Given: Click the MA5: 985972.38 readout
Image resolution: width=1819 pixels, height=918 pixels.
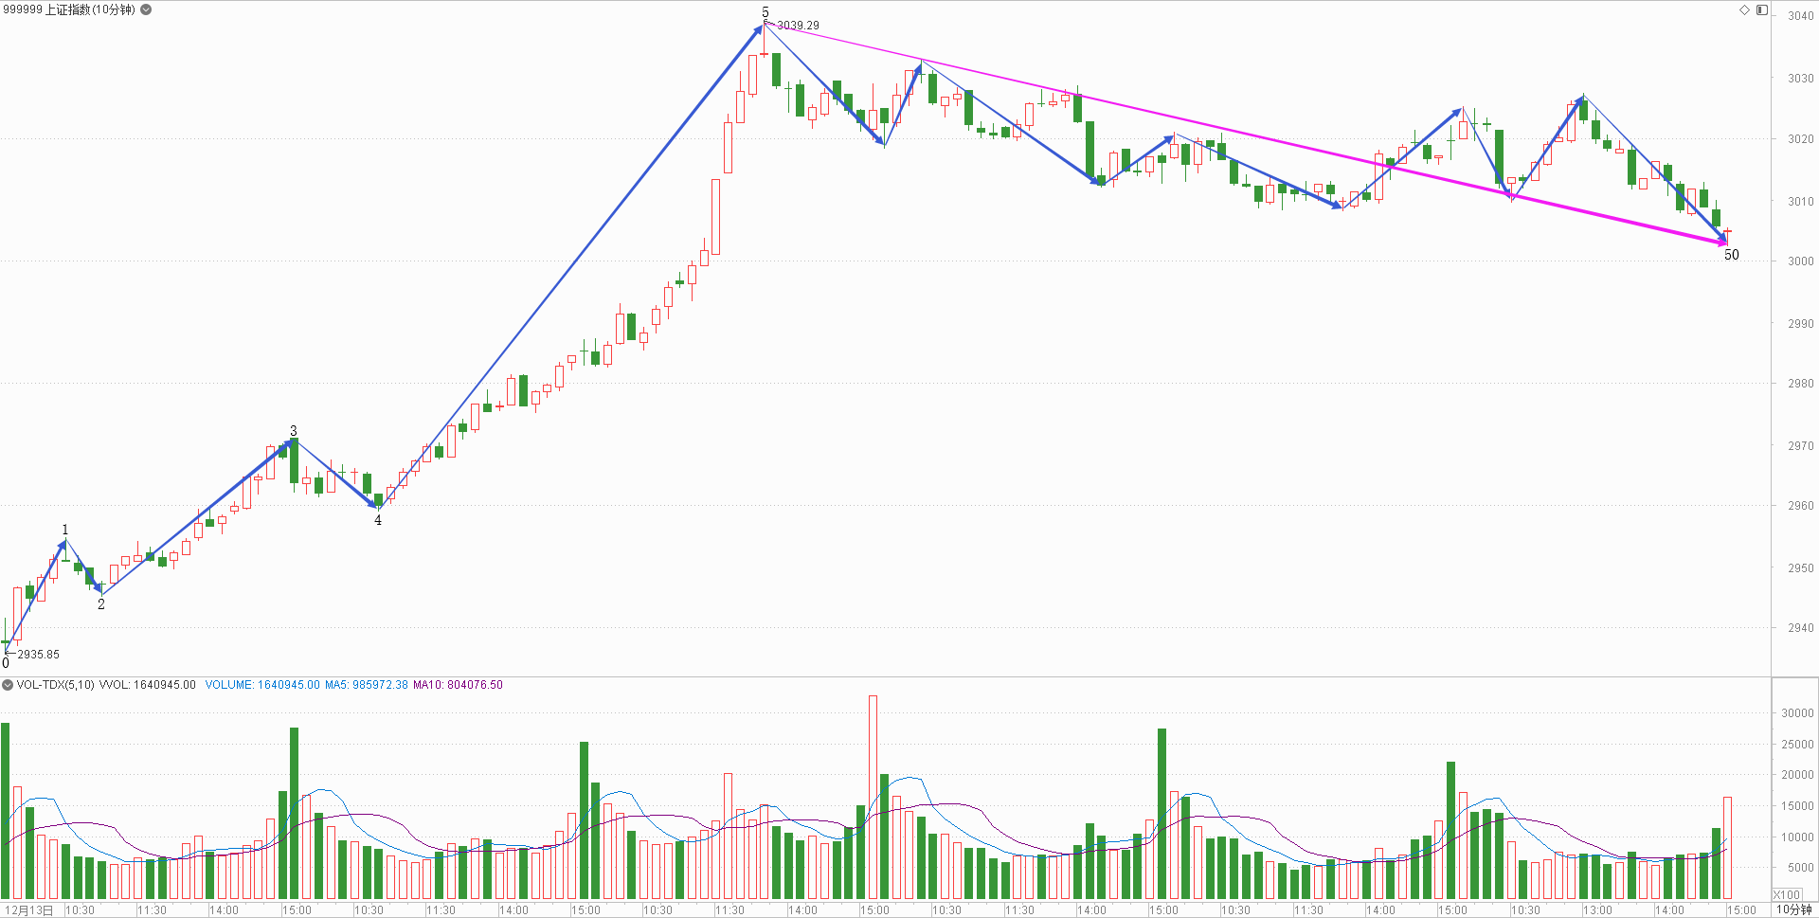Looking at the screenshot, I should pyautogui.click(x=367, y=685).
